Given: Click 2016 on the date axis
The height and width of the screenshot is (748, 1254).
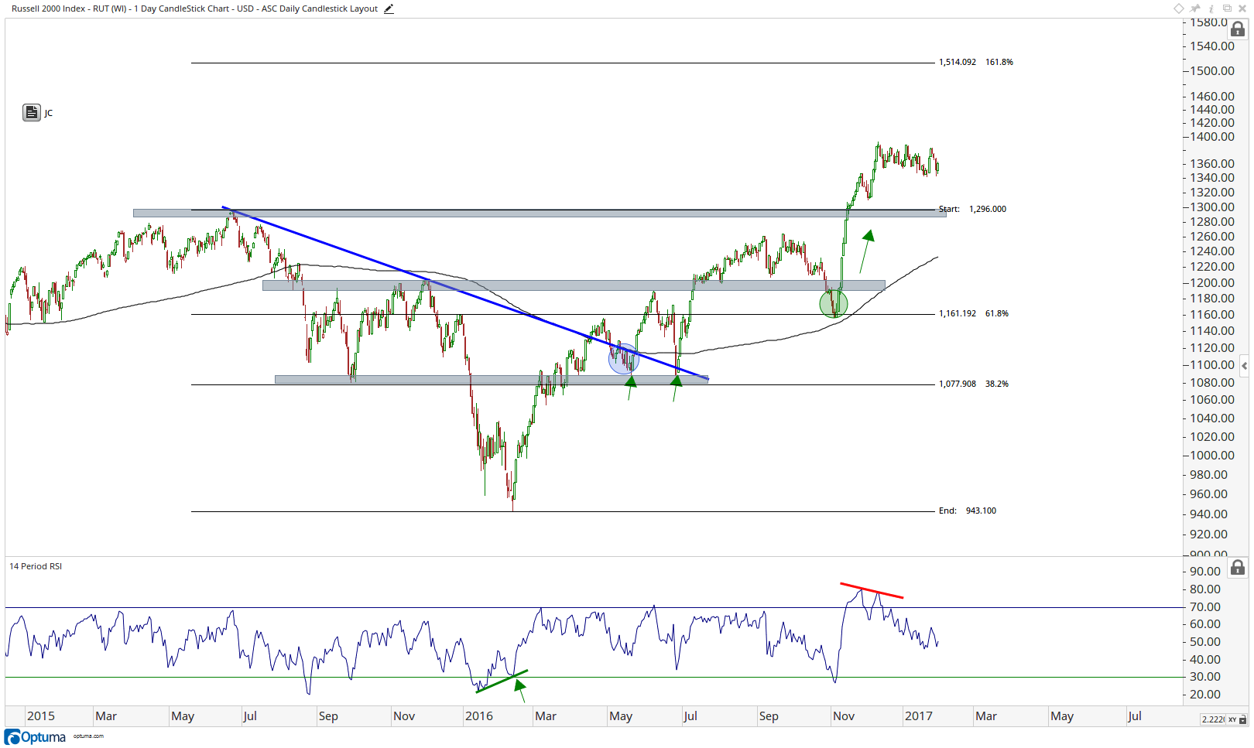Looking at the screenshot, I should [479, 716].
